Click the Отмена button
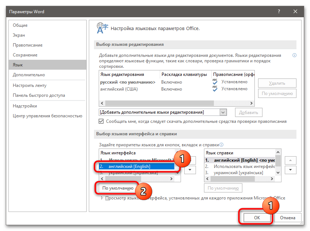Image resolution: width=310 pixels, height=231 pixels. tap(288, 217)
